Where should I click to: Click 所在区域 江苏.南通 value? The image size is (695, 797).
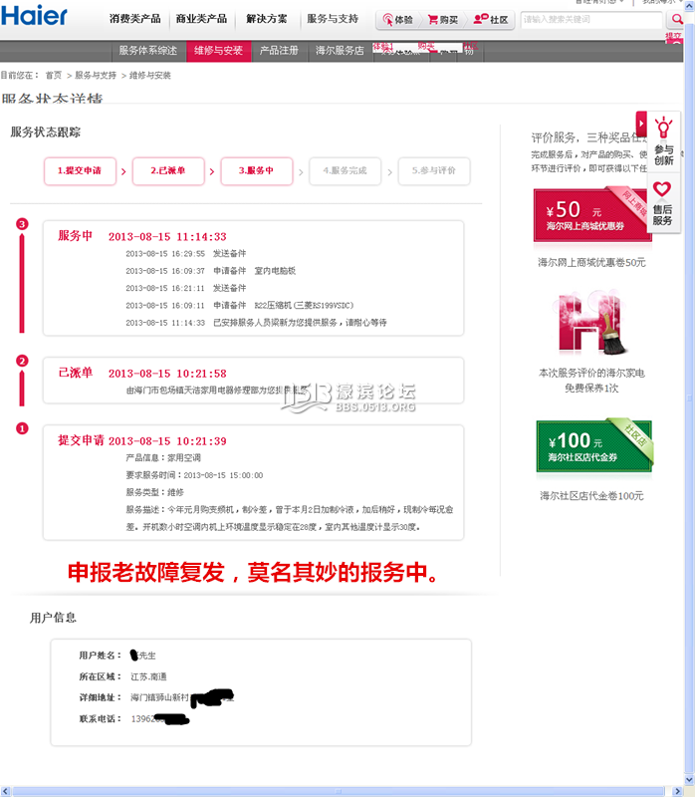pos(148,676)
